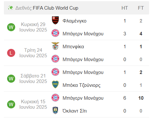Click Bayern crest in the Benfica match
Screen dimensions: 153x119
(55, 59)
